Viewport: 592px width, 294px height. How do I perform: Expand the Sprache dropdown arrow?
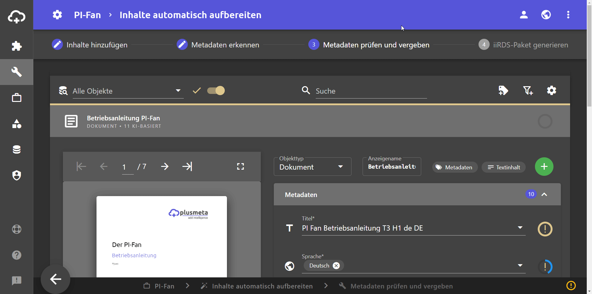pyautogui.click(x=520, y=265)
